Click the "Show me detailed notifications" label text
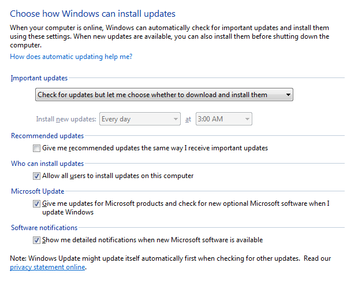This screenshot has width=362, height=285. [152, 240]
